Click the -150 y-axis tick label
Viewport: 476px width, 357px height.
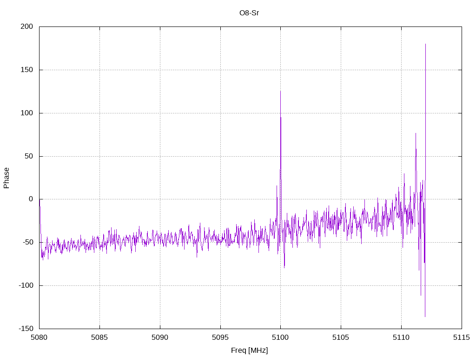point(26,329)
